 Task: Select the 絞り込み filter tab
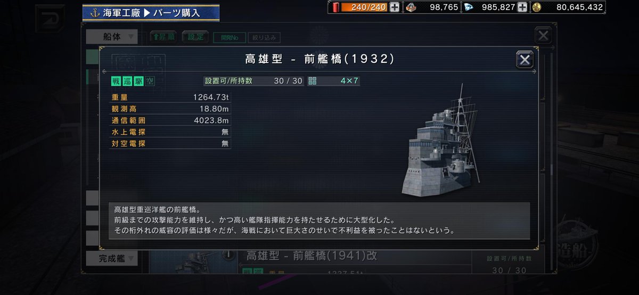point(263,38)
